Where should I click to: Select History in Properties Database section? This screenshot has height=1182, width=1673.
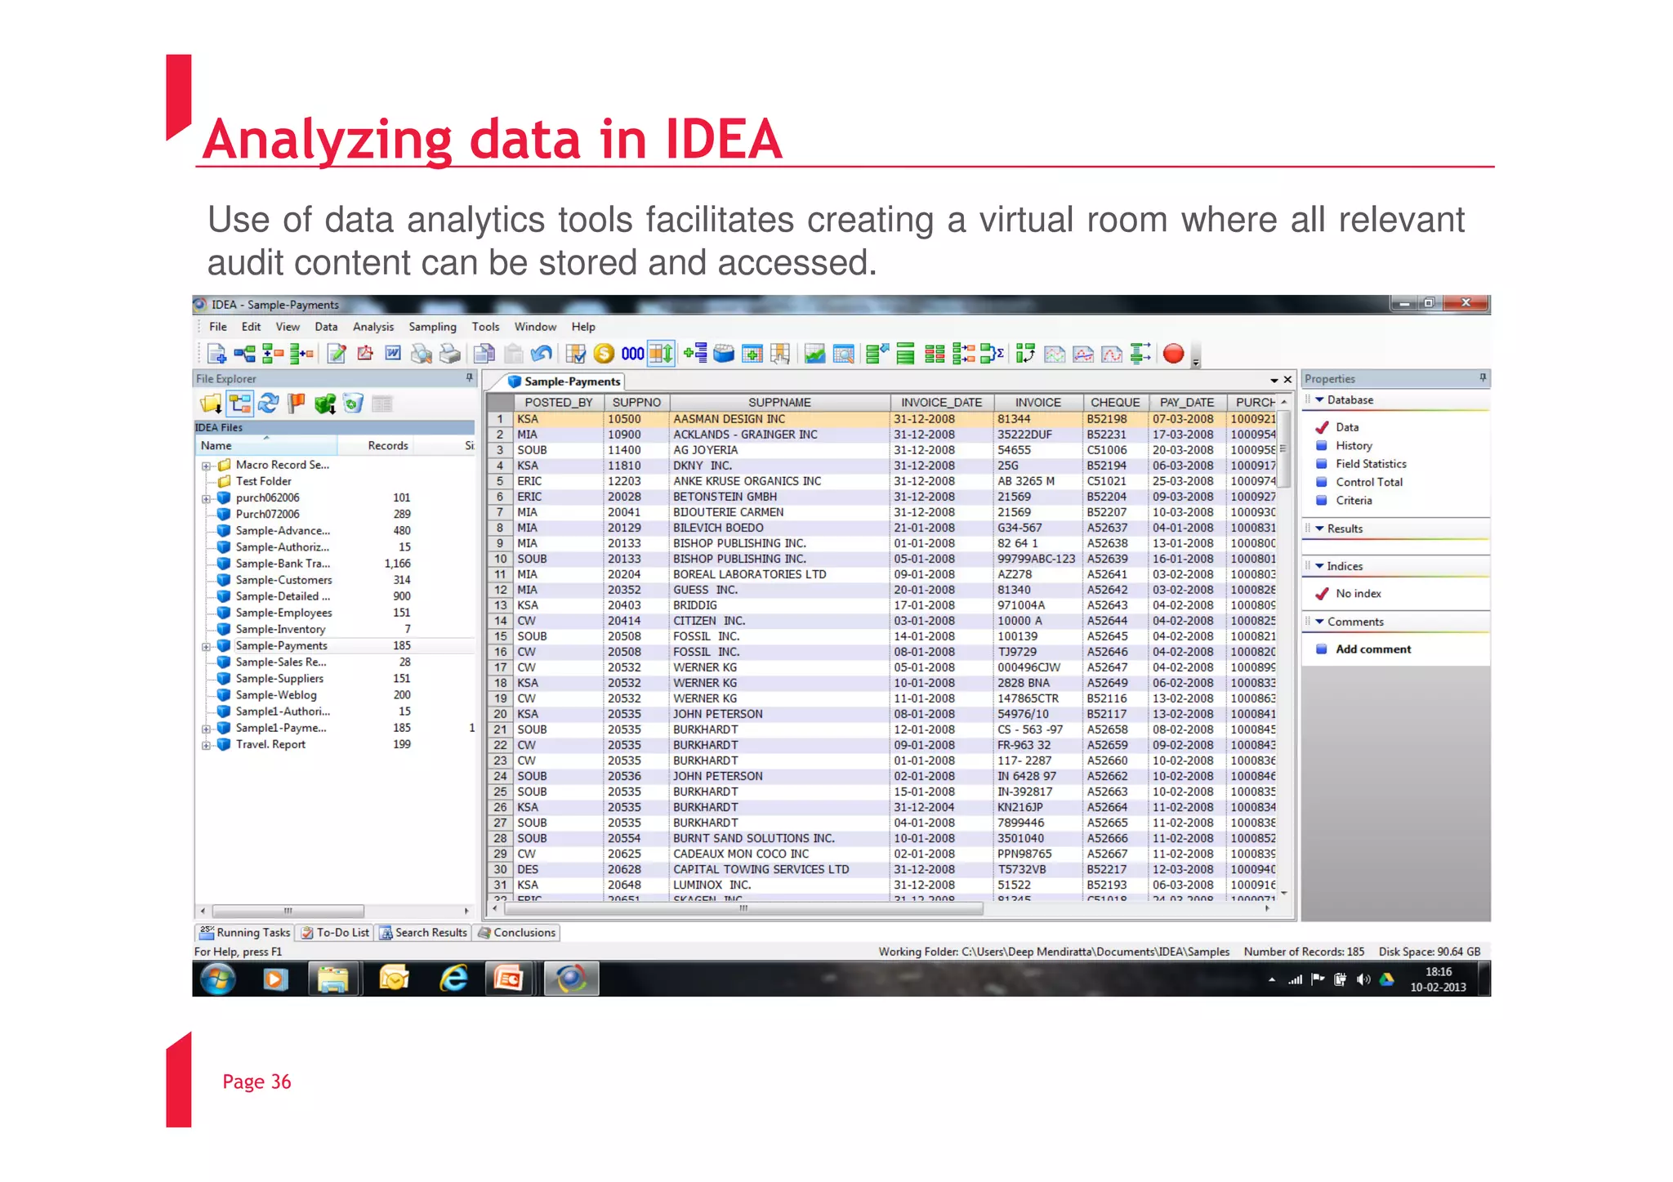pos(1354,446)
